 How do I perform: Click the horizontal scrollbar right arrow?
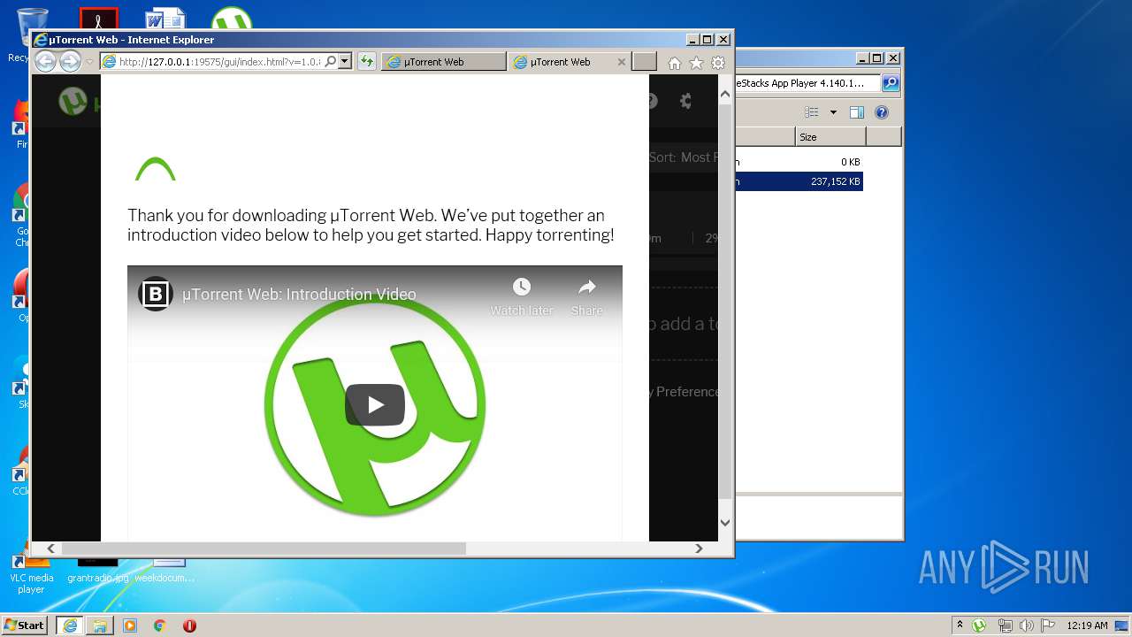(x=699, y=549)
